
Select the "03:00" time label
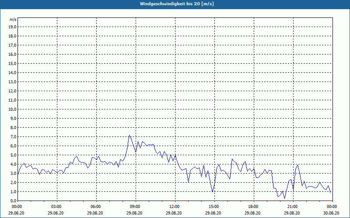(57, 207)
